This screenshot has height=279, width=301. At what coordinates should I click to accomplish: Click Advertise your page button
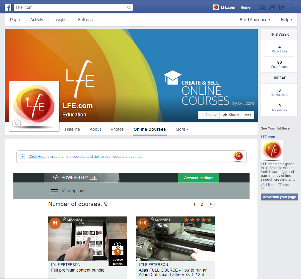(279, 197)
